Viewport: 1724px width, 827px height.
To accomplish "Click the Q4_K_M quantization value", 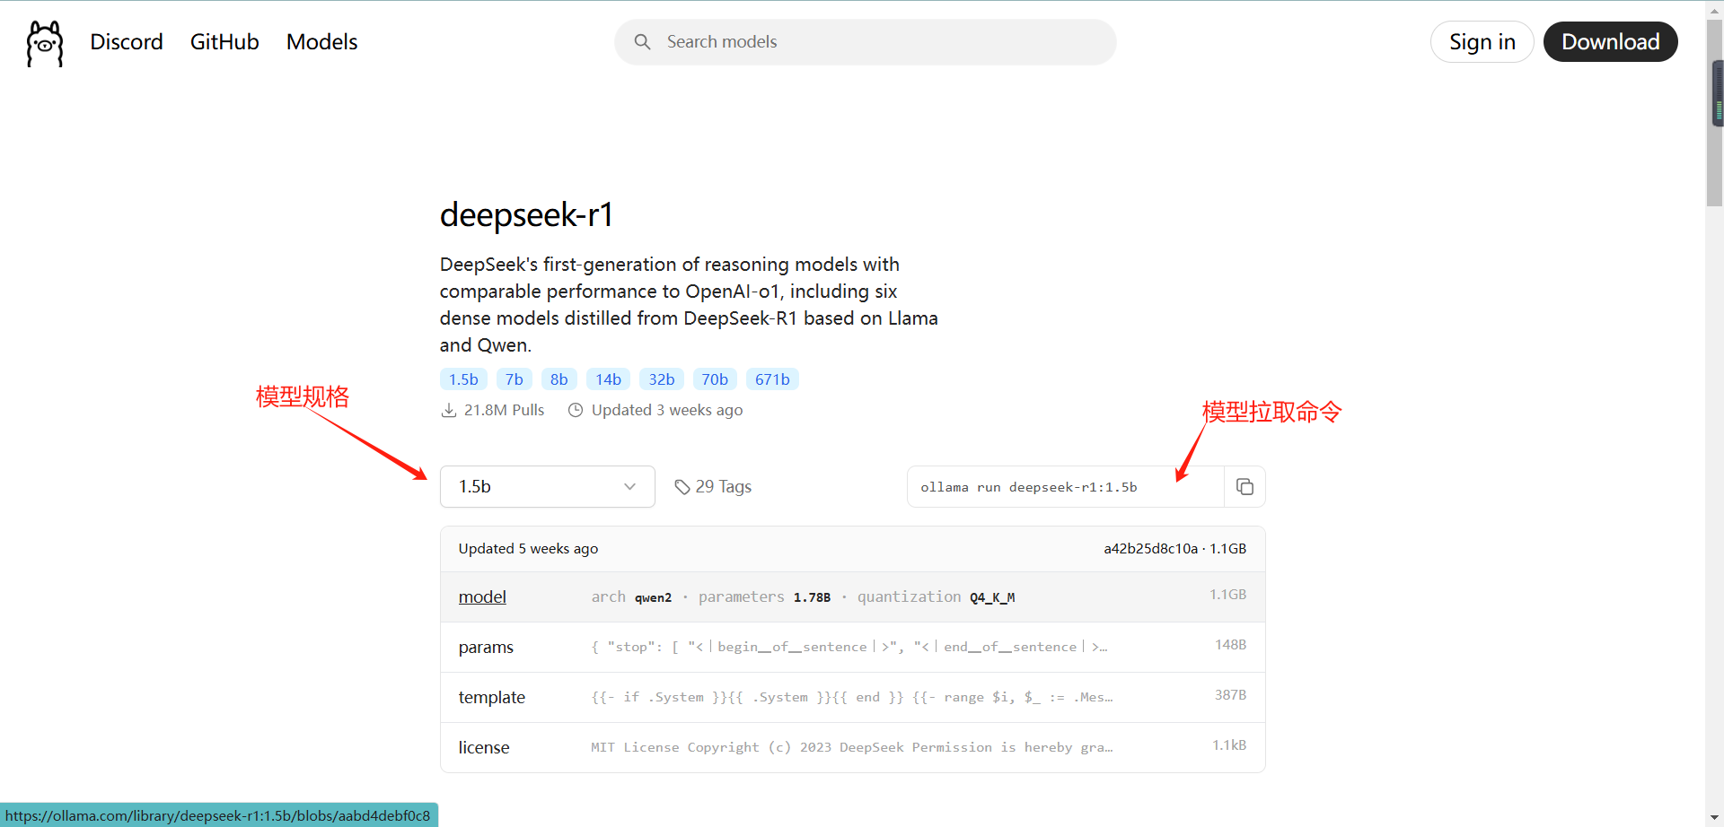I will click(x=992, y=597).
